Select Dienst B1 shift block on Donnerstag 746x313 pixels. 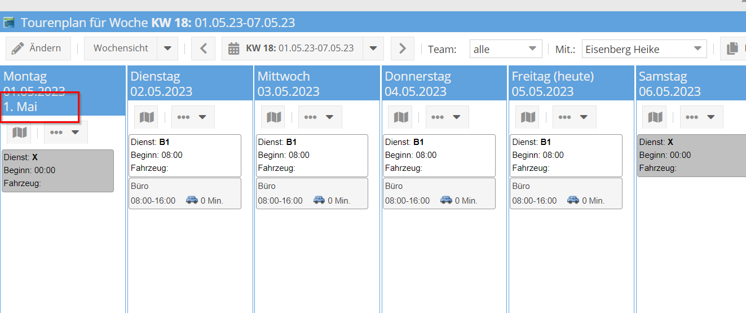[439, 155]
